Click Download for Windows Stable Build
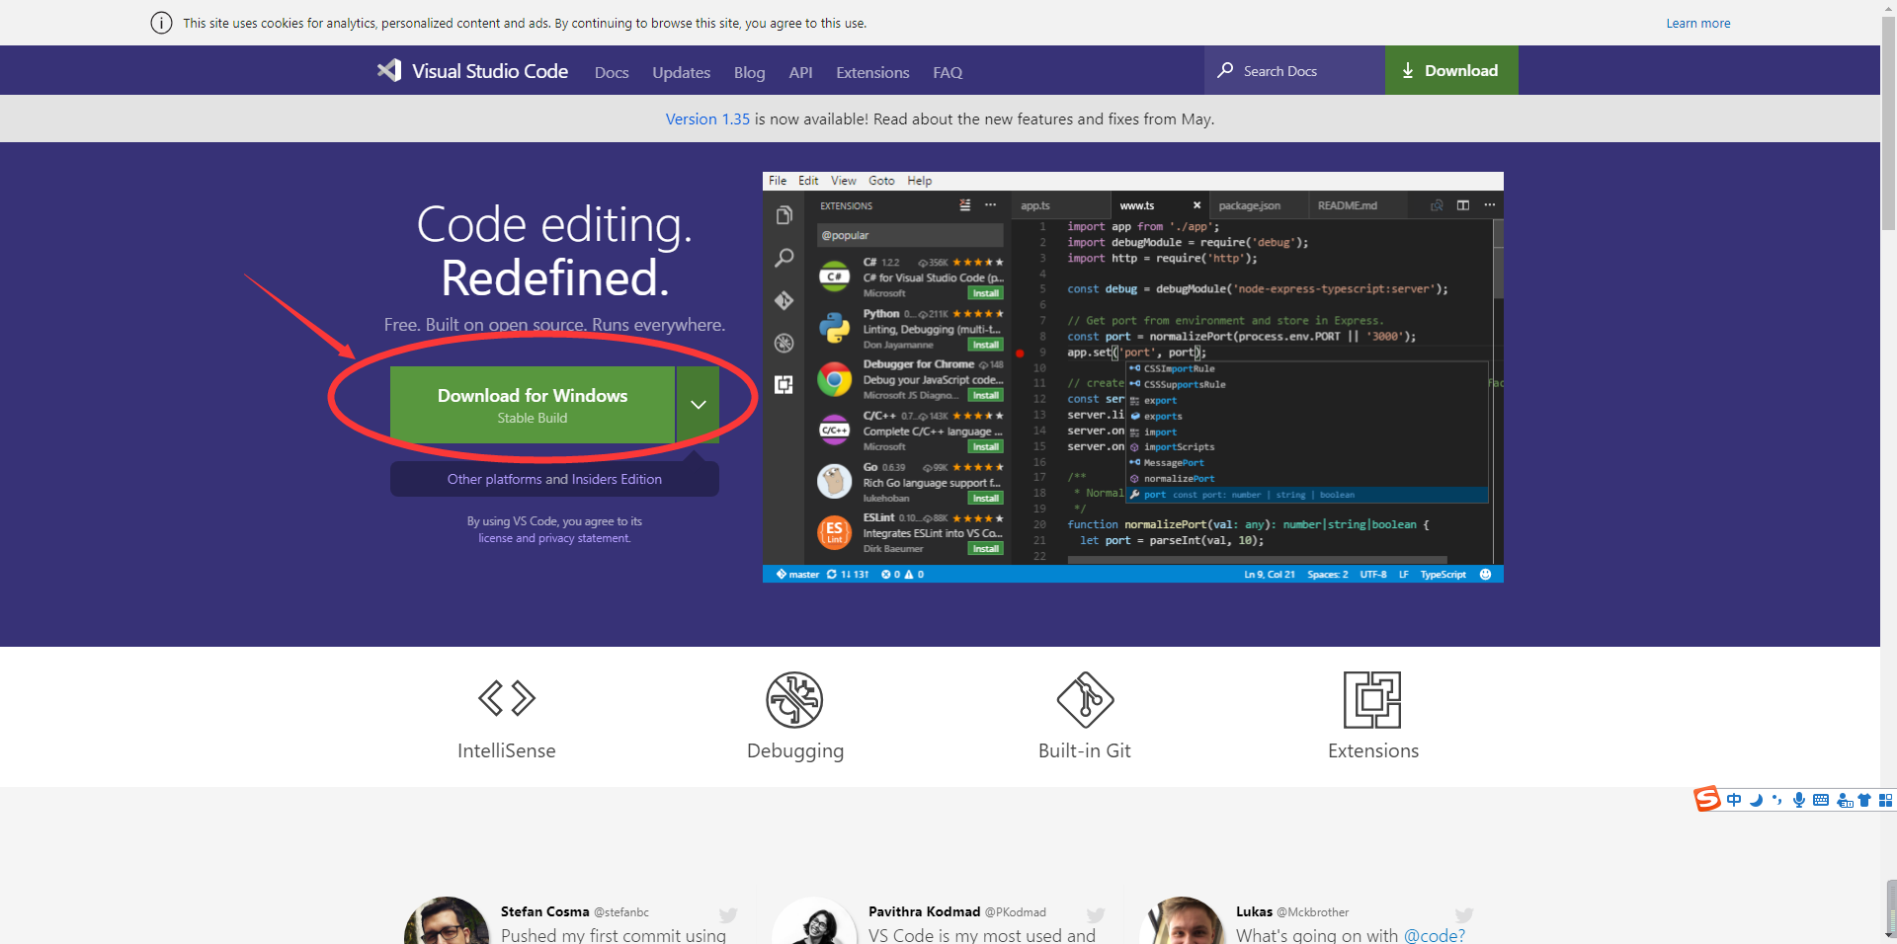 tap(533, 405)
